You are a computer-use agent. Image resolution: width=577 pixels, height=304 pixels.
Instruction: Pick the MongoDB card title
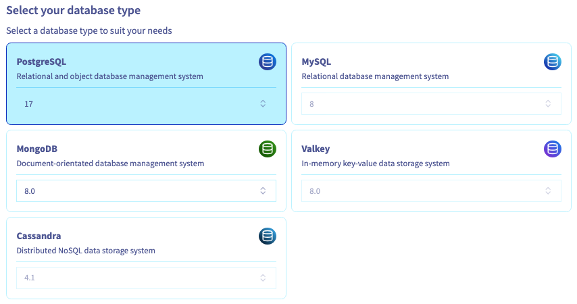37,149
